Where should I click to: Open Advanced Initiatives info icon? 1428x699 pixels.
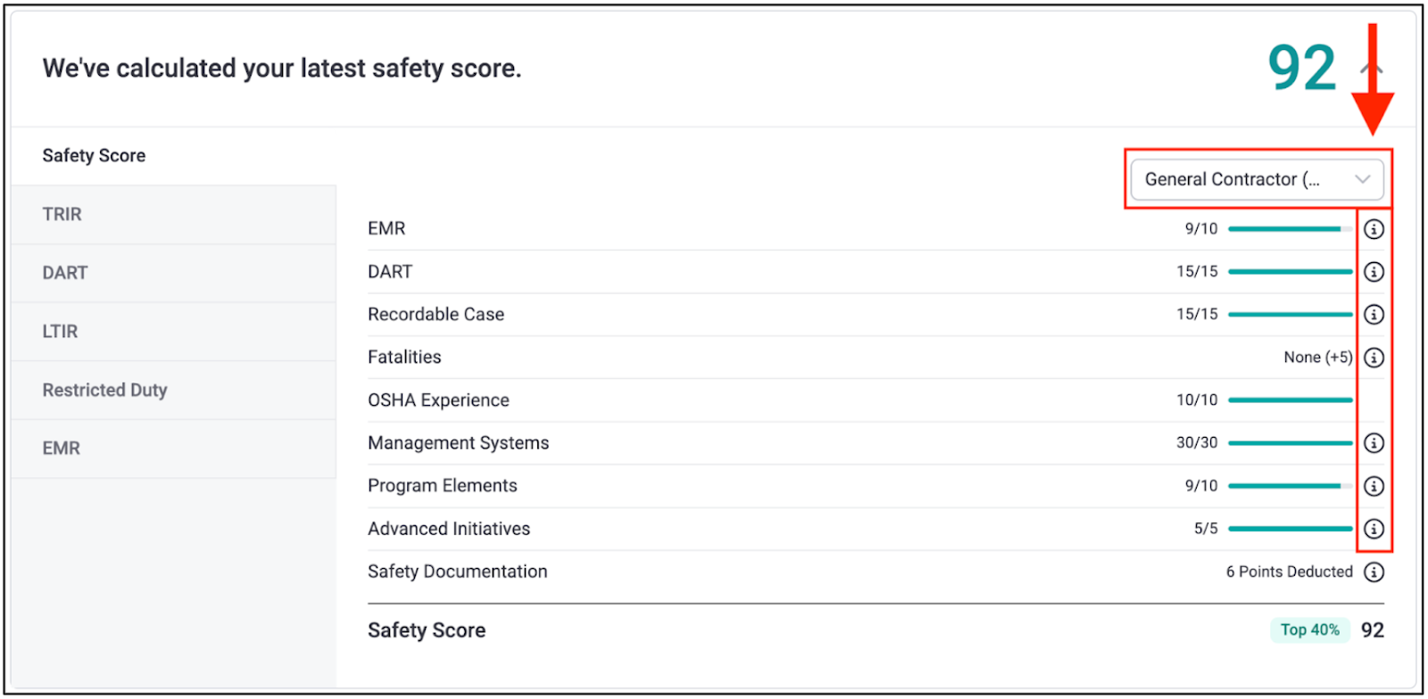1374,529
